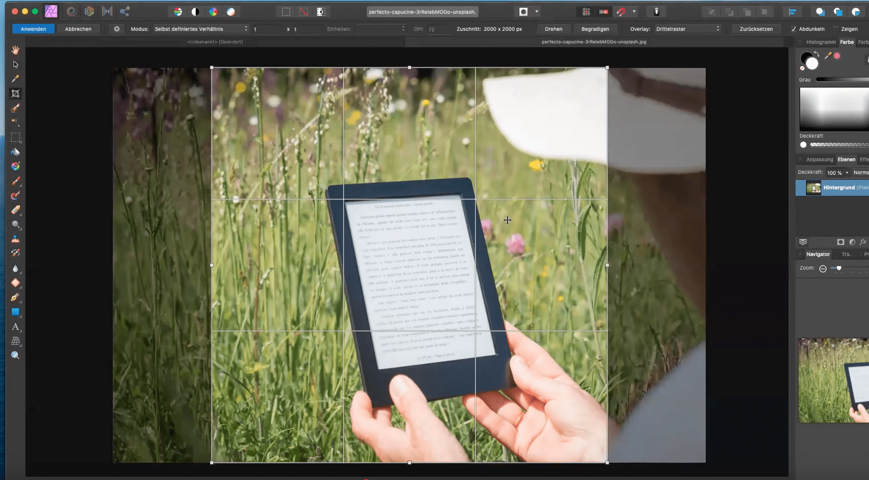Switch to the Histogramm tab
This screenshot has width=869, height=480.
point(821,42)
